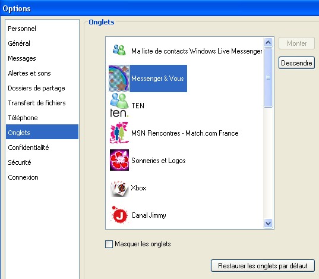Open the Personnel options category

[x=22, y=29]
